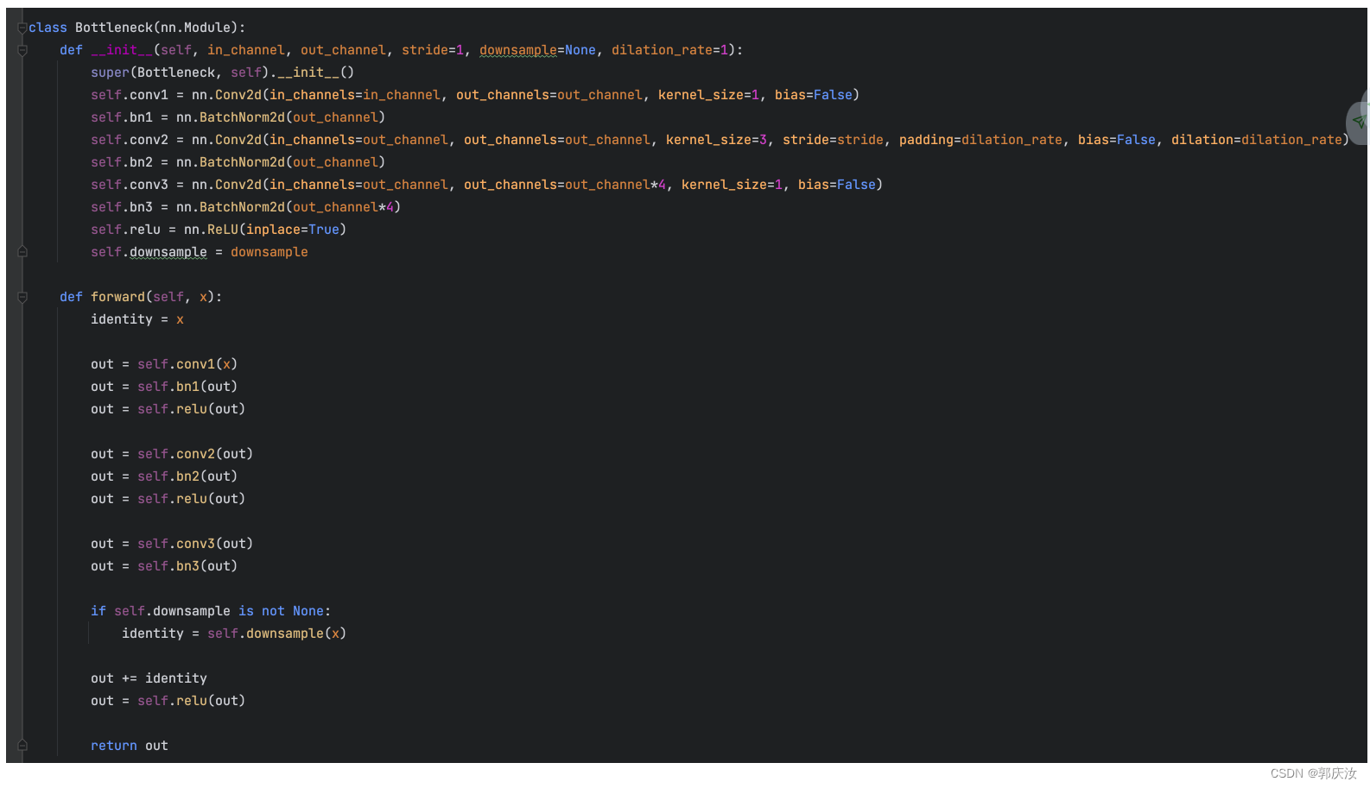This screenshot has width=1370, height=788.
Task: Click fold-end marker beside return out
Action: (x=22, y=746)
